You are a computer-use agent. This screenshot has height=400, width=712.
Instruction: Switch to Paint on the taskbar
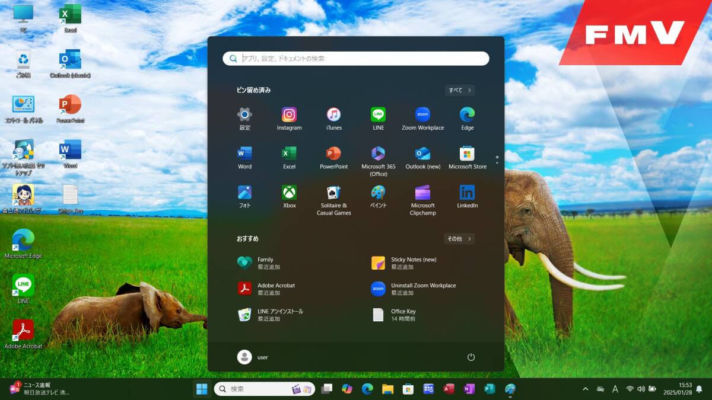510,389
